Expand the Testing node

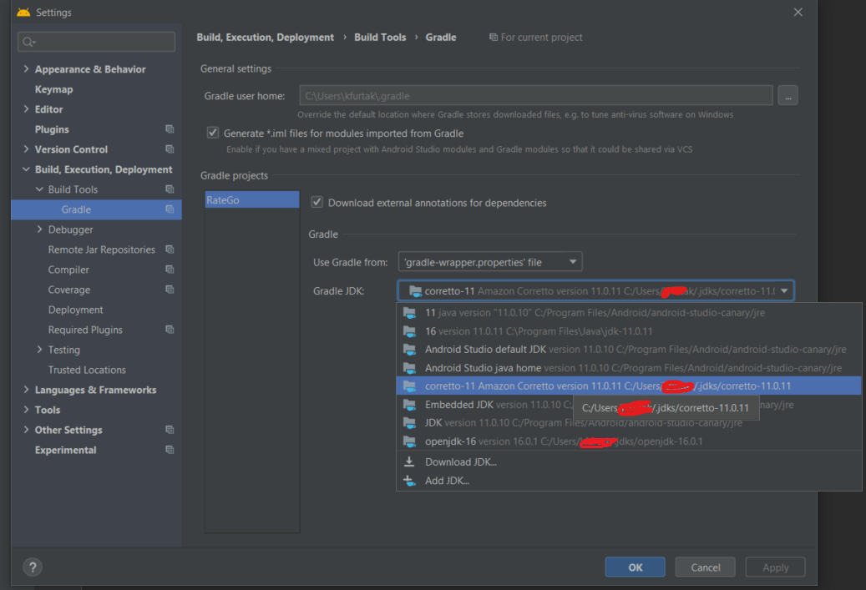point(39,350)
